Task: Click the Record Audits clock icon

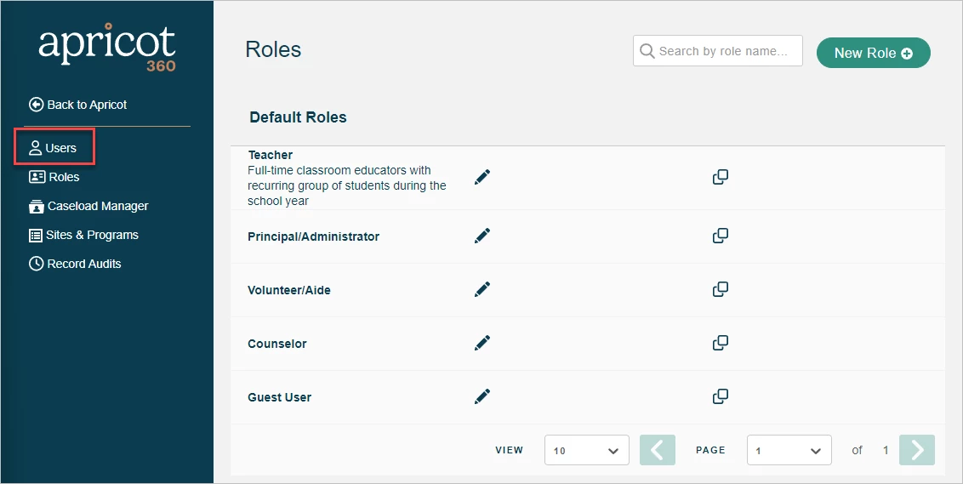Action: point(37,264)
